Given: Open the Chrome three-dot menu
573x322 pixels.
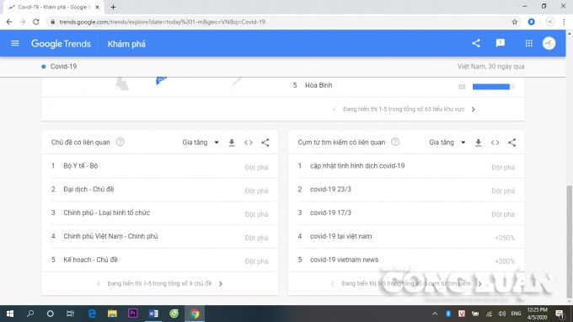Looking at the screenshot, I should (x=564, y=22).
